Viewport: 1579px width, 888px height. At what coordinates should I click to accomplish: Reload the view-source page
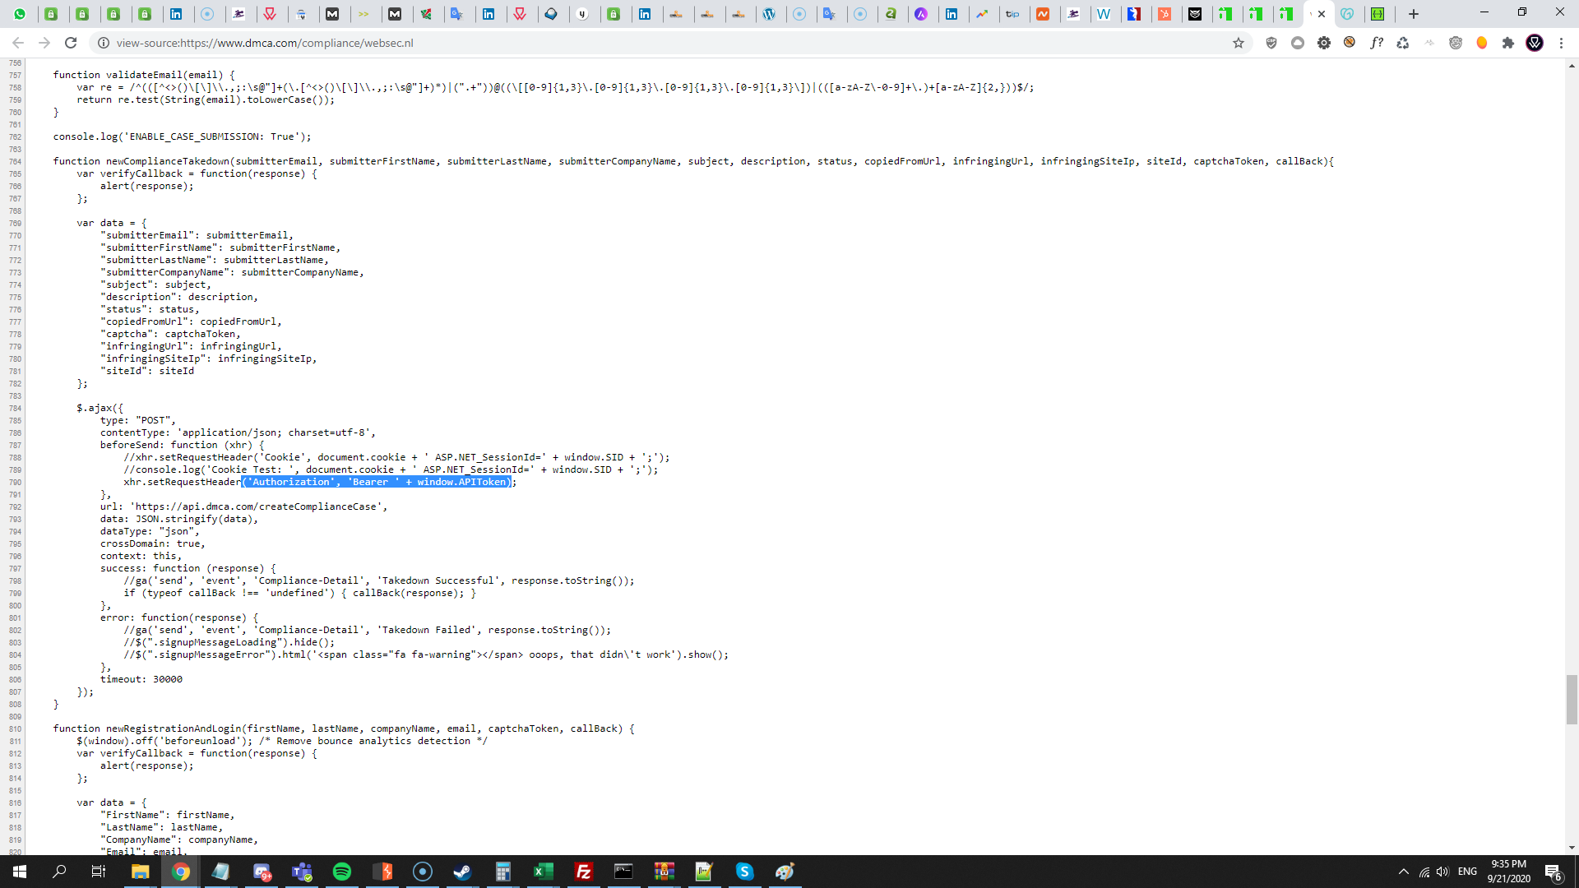pos(71,43)
